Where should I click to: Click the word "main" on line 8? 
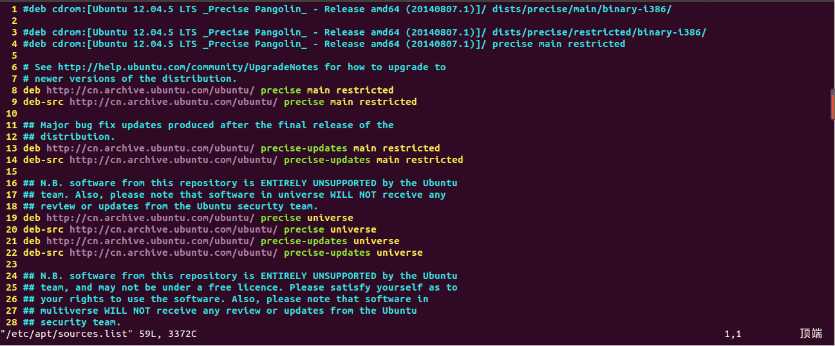[x=318, y=90]
